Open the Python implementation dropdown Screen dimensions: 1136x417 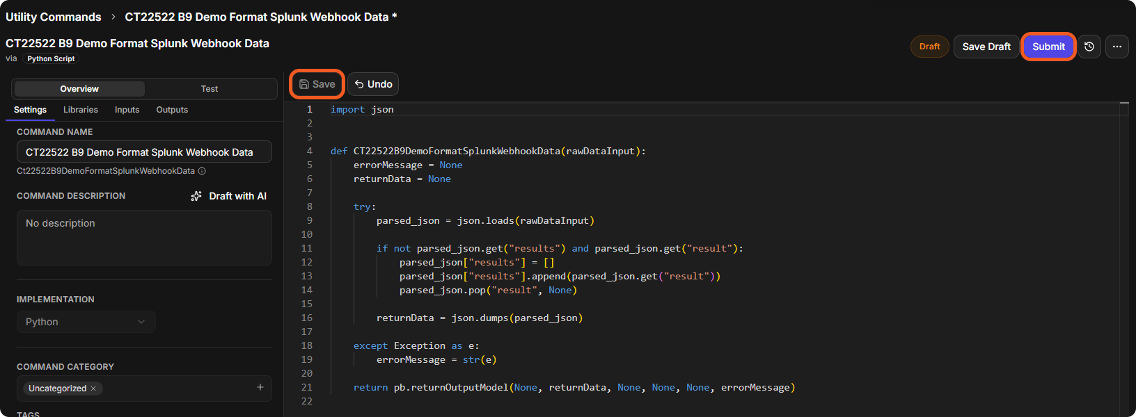tap(86, 322)
